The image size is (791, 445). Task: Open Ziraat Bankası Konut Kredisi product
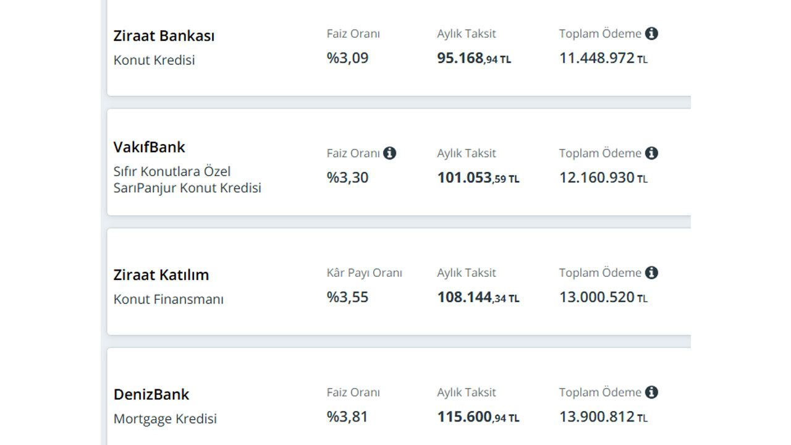coord(154,61)
